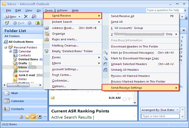
Task: Click the folder list horizontal scrollbar thumb
Action: (18, 85)
